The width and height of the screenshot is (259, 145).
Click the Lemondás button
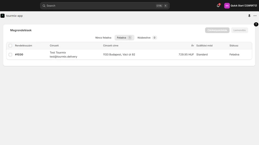point(240,30)
